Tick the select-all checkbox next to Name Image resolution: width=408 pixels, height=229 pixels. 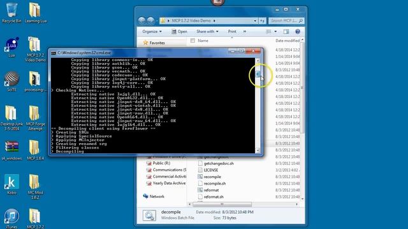pos(193,41)
